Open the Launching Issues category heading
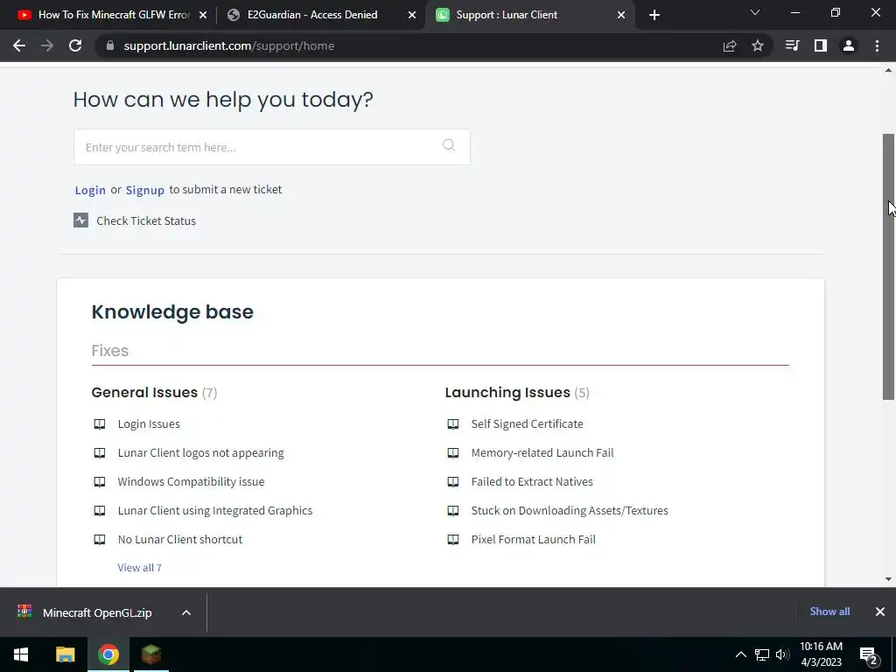Screen dimensions: 896x672 coord(507,392)
